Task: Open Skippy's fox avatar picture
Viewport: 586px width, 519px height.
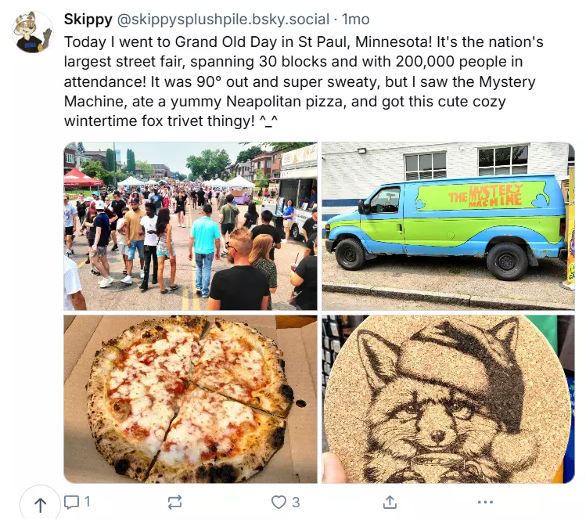Action: point(33,32)
